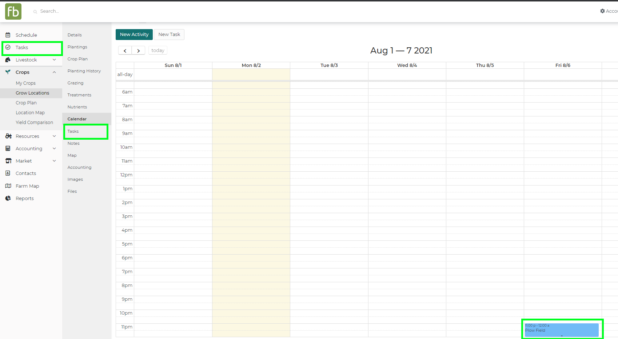Click the 6am time label
This screenshot has height=339, width=618.
[x=127, y=92]
